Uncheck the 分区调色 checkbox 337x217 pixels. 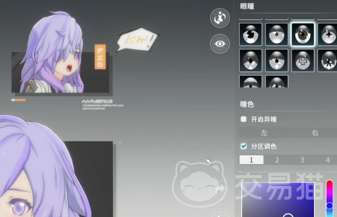tap(244, 146)
